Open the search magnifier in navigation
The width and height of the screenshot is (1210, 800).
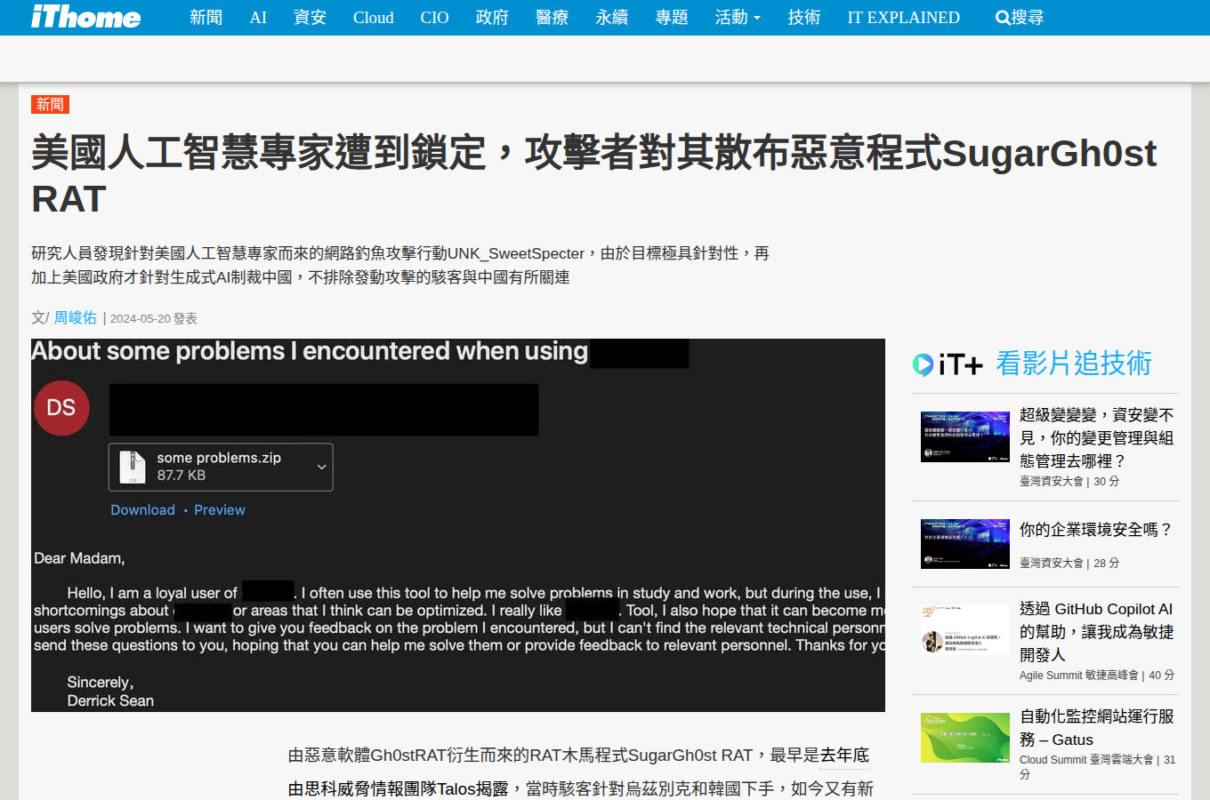(x=1019, y=18)
